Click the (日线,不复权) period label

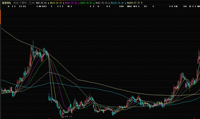[x=20, y=3]
